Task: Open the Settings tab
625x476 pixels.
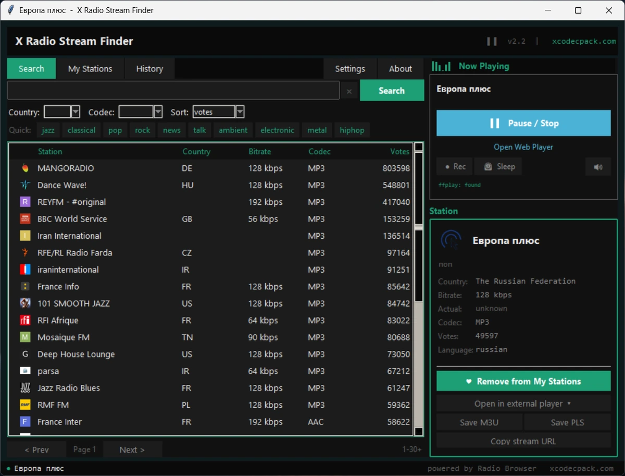Action: point(349,69)
